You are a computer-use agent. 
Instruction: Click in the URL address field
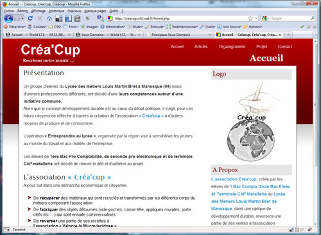(180, 19)
